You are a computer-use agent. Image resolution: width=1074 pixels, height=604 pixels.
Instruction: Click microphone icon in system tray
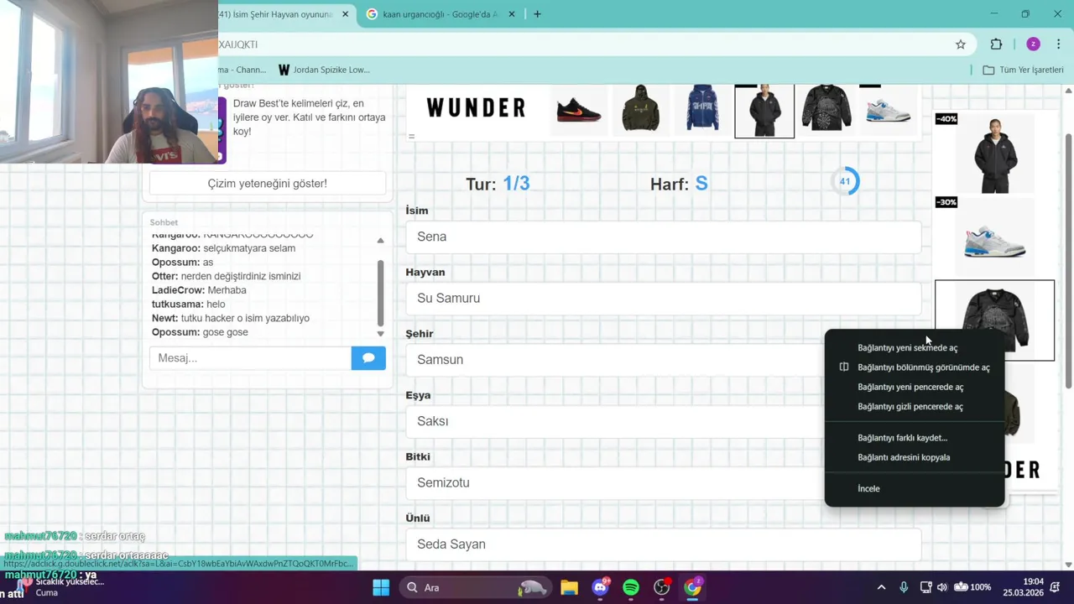tap(904, 587)
